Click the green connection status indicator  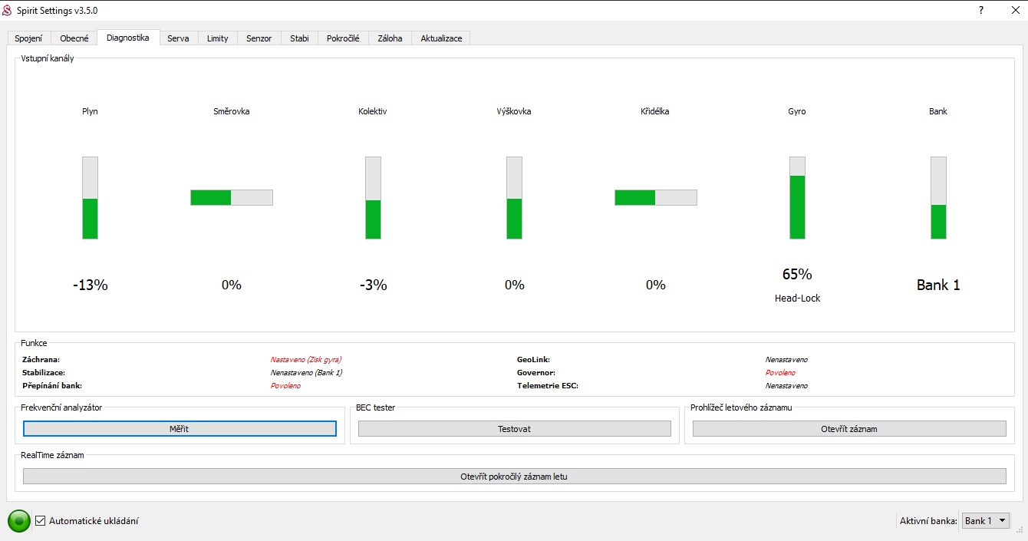(x=19, y=521)
